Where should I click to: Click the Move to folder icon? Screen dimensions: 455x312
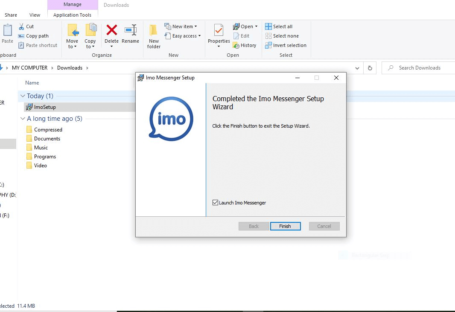73,30
